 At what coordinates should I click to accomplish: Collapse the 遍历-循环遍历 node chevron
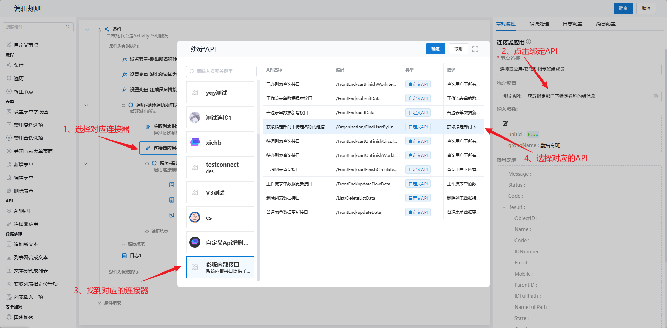[x=86, y=105]
